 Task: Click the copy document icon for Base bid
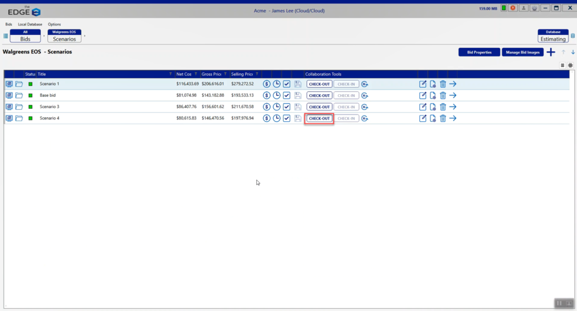click(433, 95)
